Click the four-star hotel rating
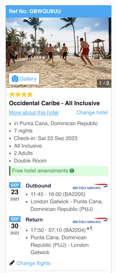Image resolution: width=116 pixels, height=273 pixels. point(21,94)
